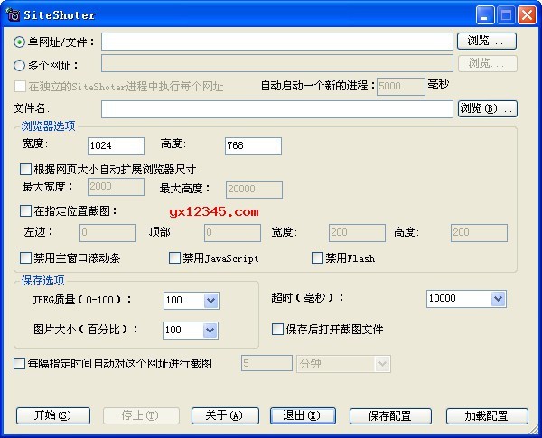Image resolution: width=542 pixels, height=438 pixels.
Task: Open the JPEG质量 dropdown arrow
Action: pyautogui.click(x=210, y=301)
